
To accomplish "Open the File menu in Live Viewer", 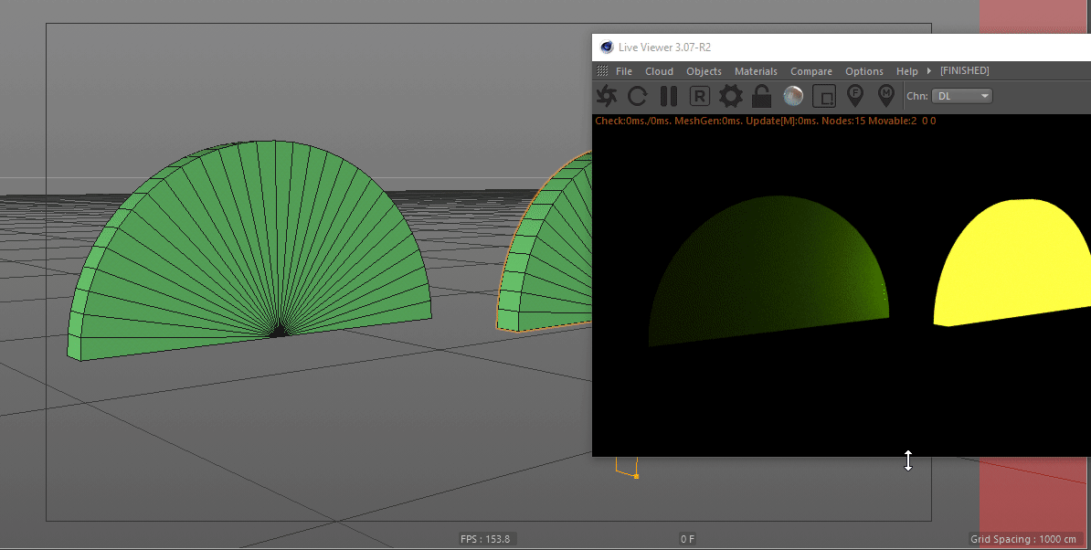I will [x=624, y=71].
